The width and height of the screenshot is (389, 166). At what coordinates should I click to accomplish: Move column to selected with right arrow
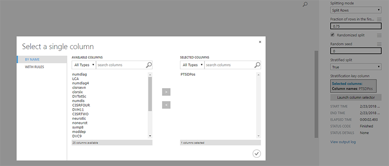click(166, 92)
